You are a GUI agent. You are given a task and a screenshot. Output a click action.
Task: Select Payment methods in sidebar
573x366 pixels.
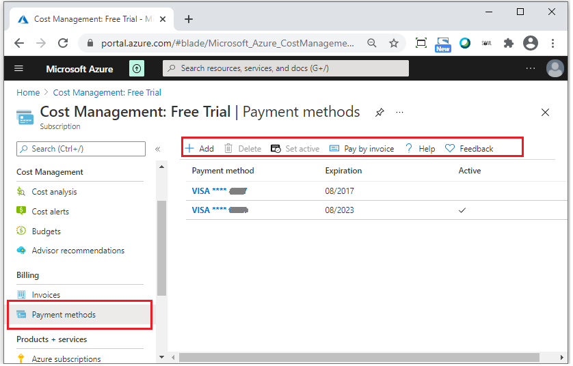[x=81, y=316]
